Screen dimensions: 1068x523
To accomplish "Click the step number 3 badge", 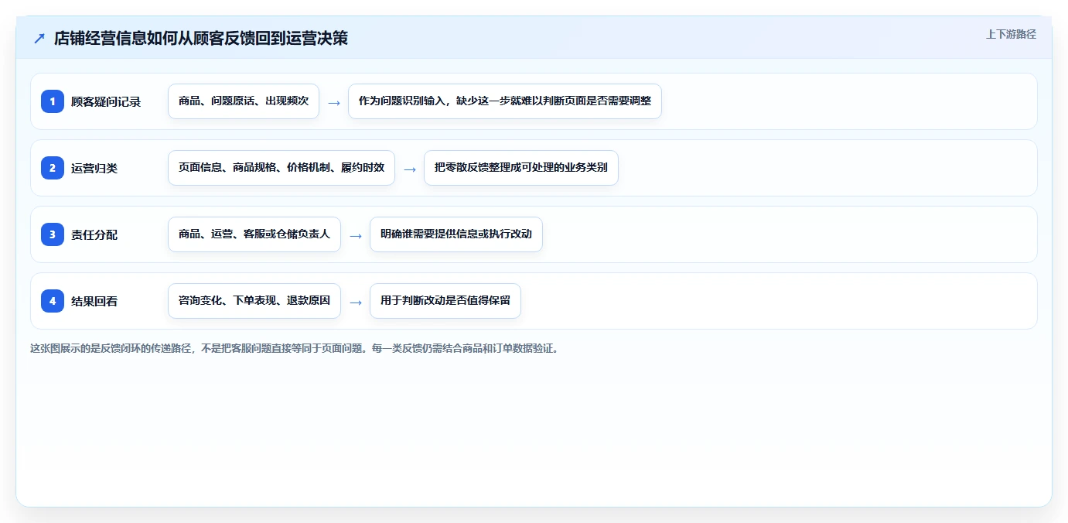I will [x=53, y=234].
